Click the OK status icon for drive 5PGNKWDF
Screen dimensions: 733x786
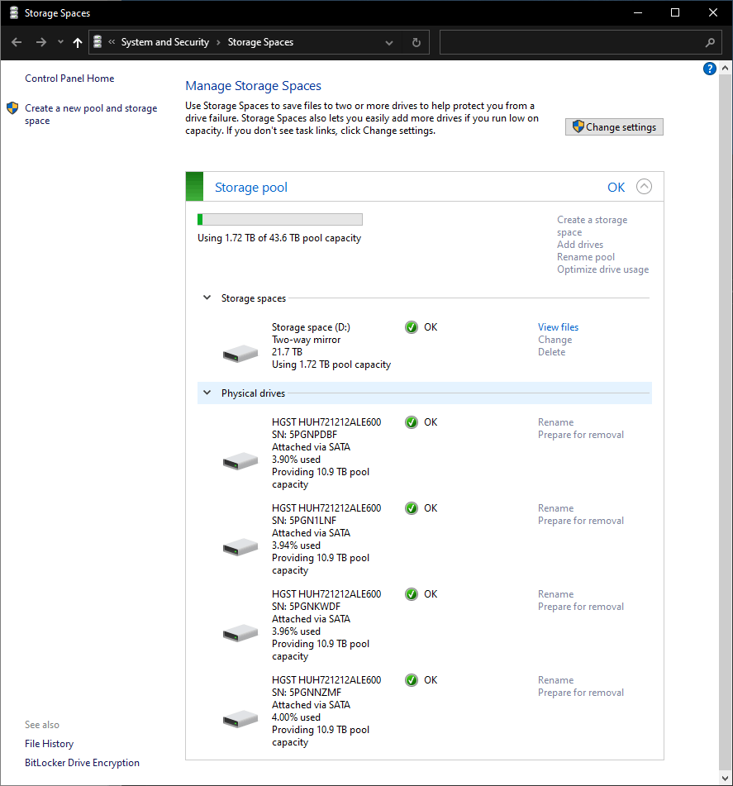click(411, 594)
